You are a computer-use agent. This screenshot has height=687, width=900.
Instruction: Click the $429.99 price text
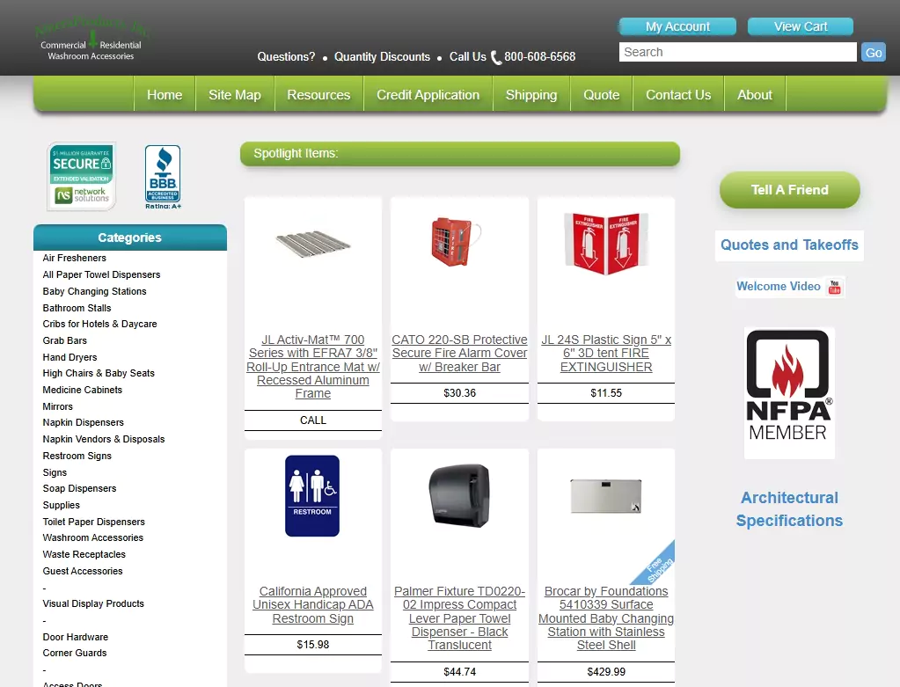click(x=606, y=672)
